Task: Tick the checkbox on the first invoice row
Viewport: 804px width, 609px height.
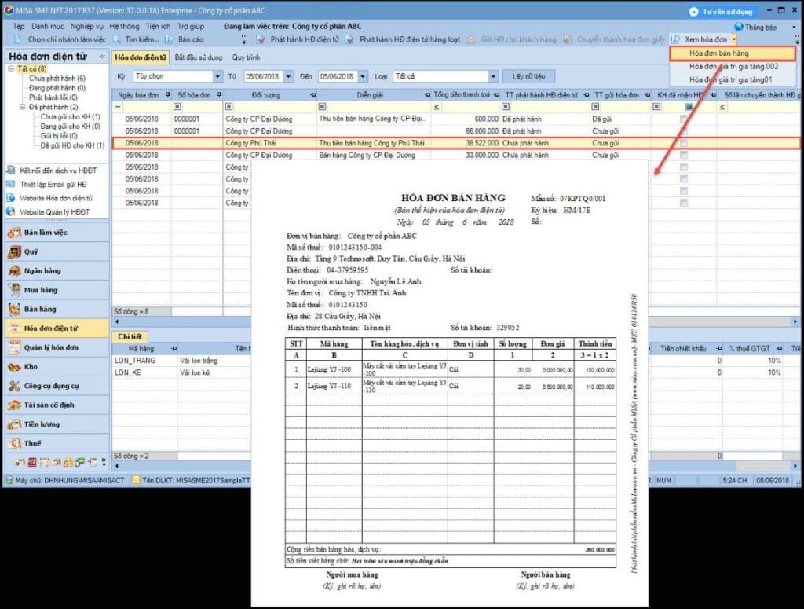Action: [684, 119]
